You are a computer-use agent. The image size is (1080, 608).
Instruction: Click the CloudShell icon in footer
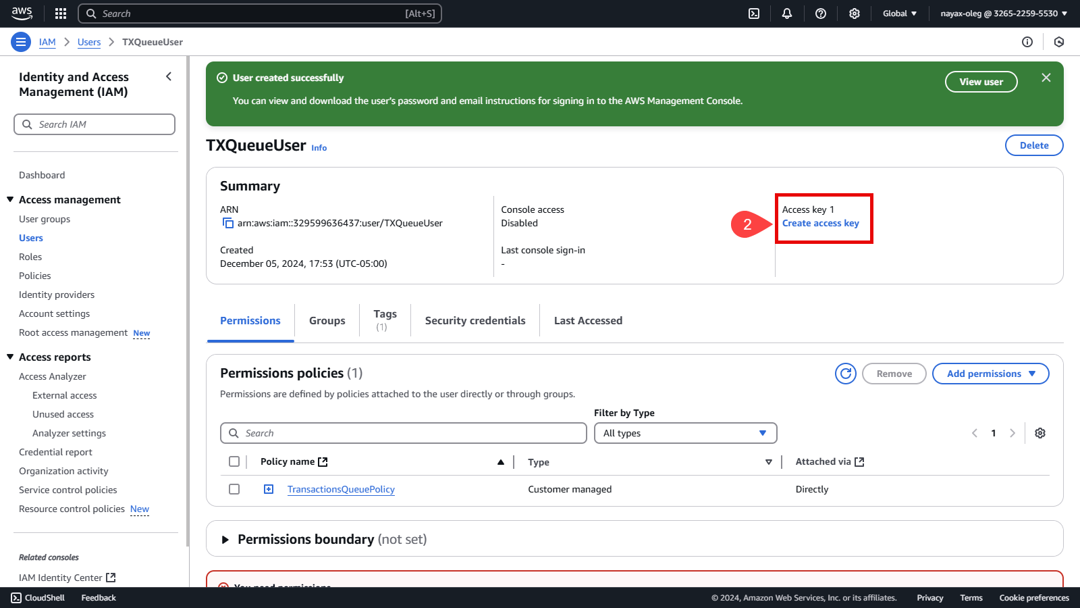[16, 598]
